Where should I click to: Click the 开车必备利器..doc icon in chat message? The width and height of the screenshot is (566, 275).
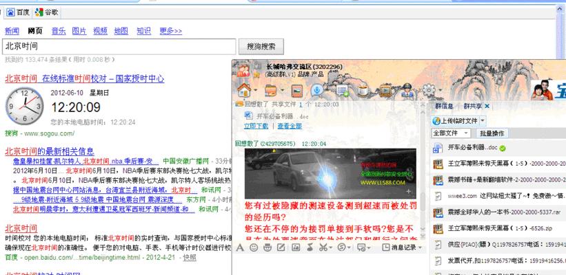(249, 115)
